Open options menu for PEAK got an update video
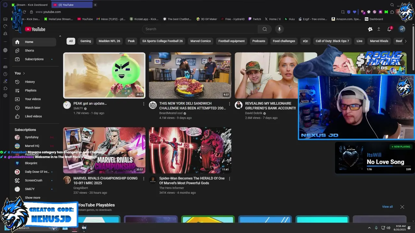Viewport: 415px width, 233px height. coord(144,104)
